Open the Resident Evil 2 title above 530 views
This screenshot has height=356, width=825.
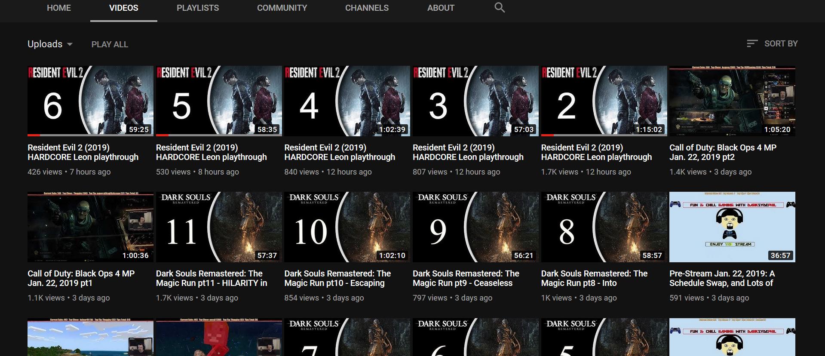(212, 152)
